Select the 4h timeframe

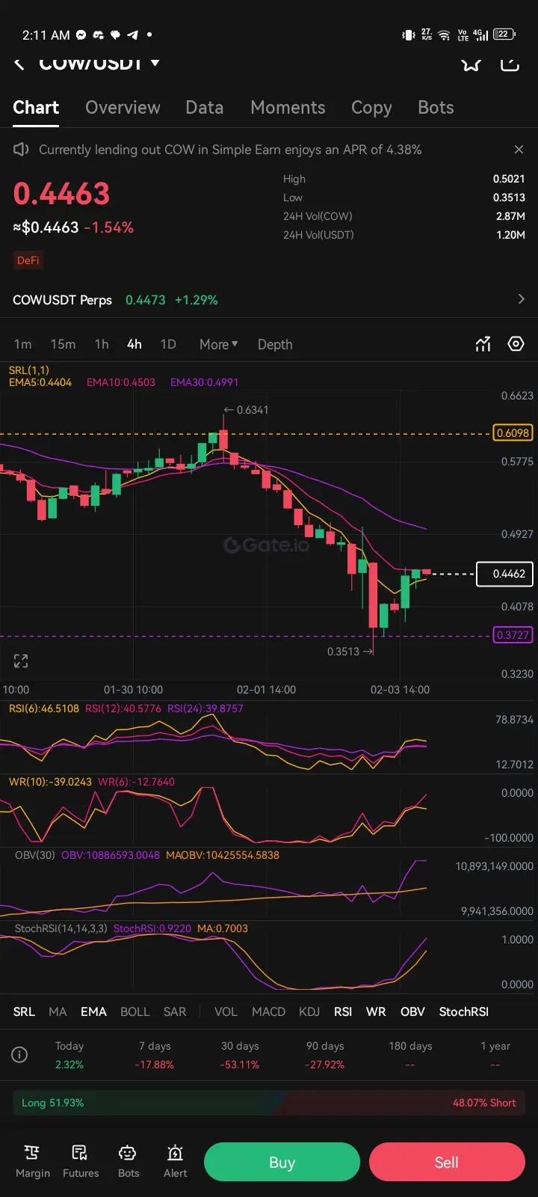click(x=134, y=344)
